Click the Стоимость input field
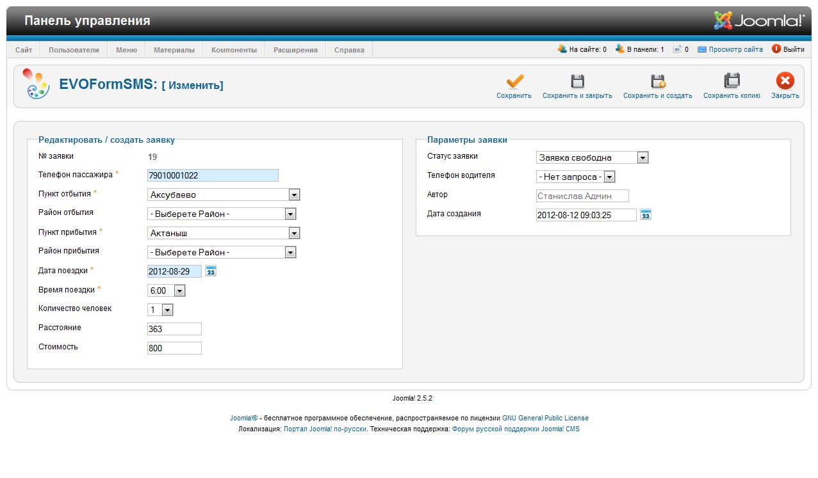The height and width of the screenshot is (478, 818). tap(174, 348)
